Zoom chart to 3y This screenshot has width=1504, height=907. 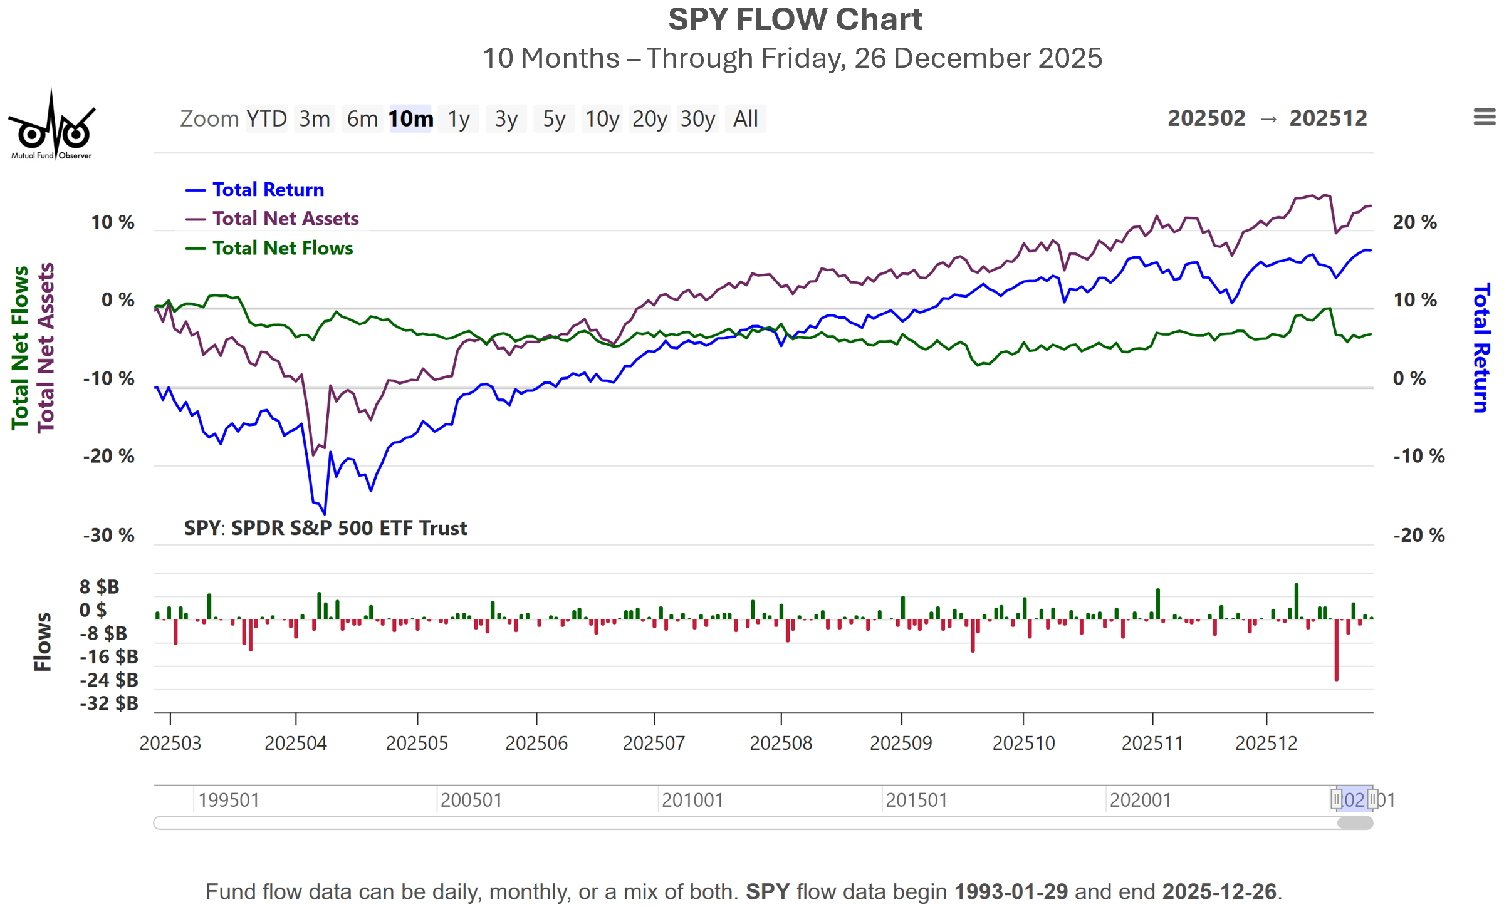506,118
